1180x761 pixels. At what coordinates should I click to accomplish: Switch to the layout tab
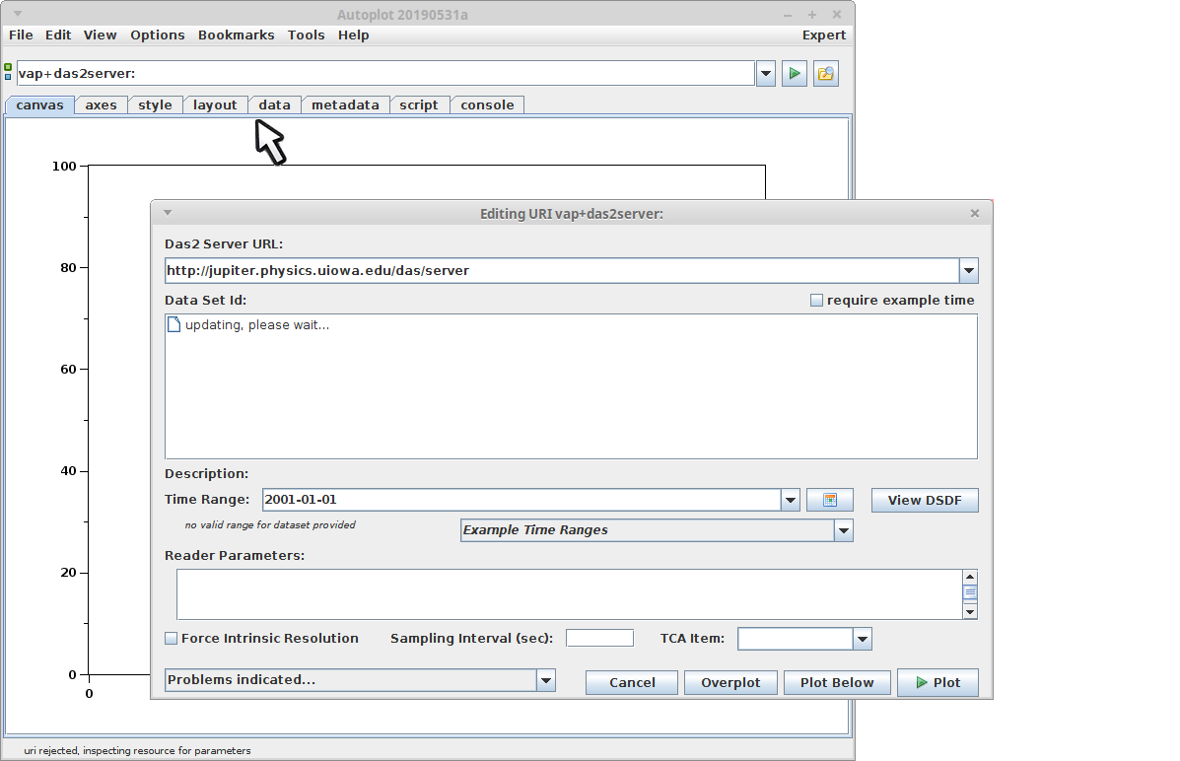coord(215,105)
